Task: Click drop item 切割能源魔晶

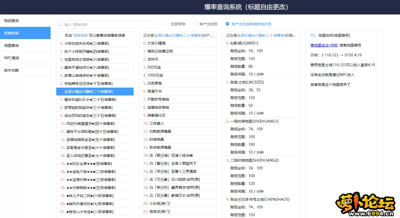Action: click(178, 131)
